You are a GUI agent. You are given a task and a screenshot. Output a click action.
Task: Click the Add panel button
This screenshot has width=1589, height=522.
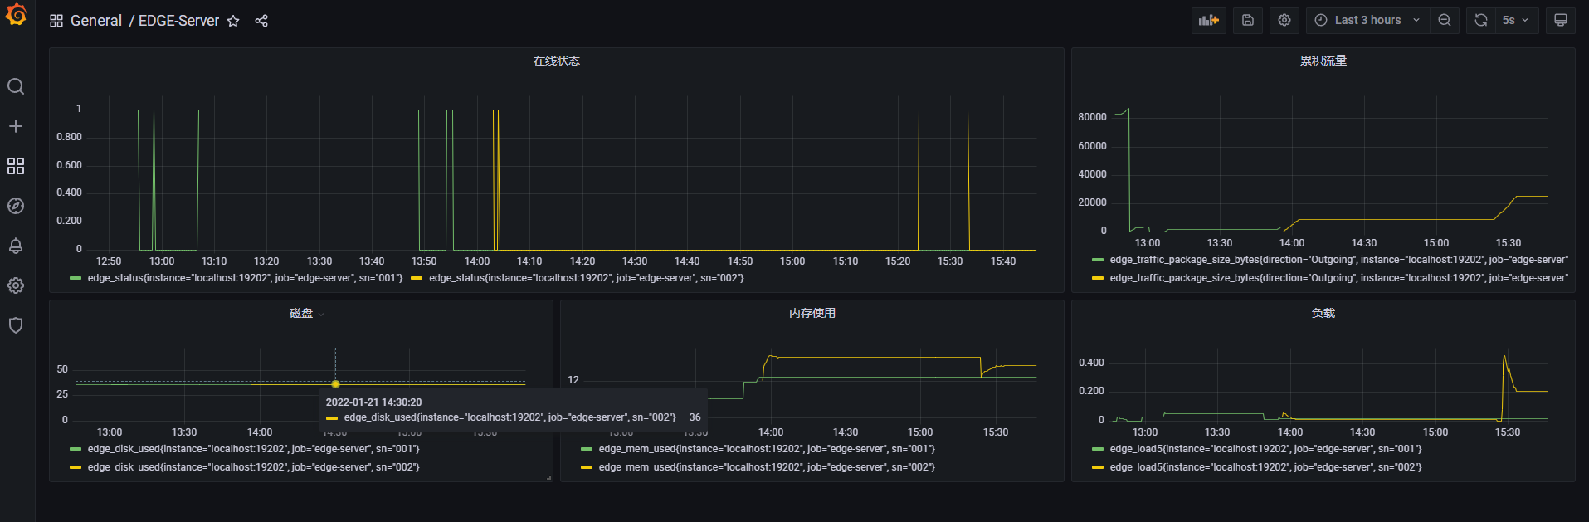[1208, 20]
